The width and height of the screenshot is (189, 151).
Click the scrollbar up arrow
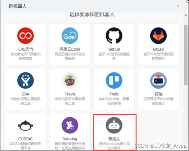click(x=185, y=15)
